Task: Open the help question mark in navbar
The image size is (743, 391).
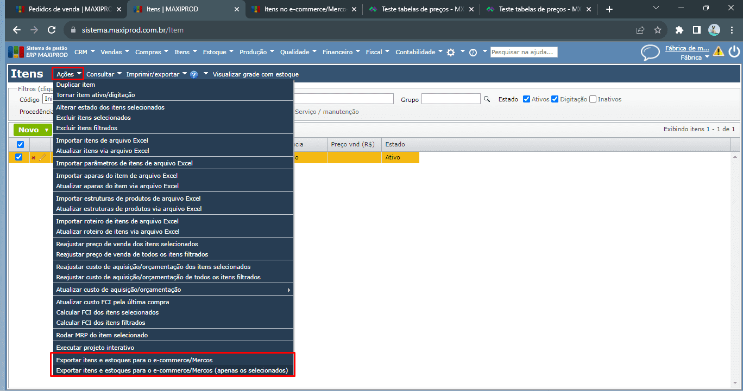Action: point(473,53)
